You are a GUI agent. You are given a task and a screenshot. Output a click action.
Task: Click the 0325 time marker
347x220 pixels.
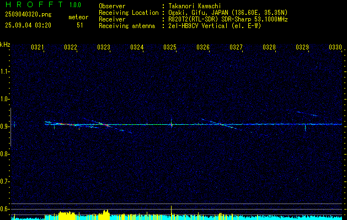pyautogui.click(x=170, y=47)
